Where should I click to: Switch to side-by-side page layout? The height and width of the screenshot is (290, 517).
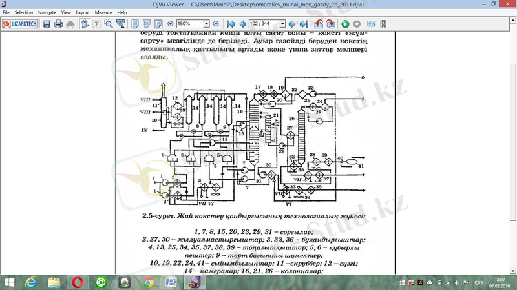pyautogui.click(x=158, y=24)
